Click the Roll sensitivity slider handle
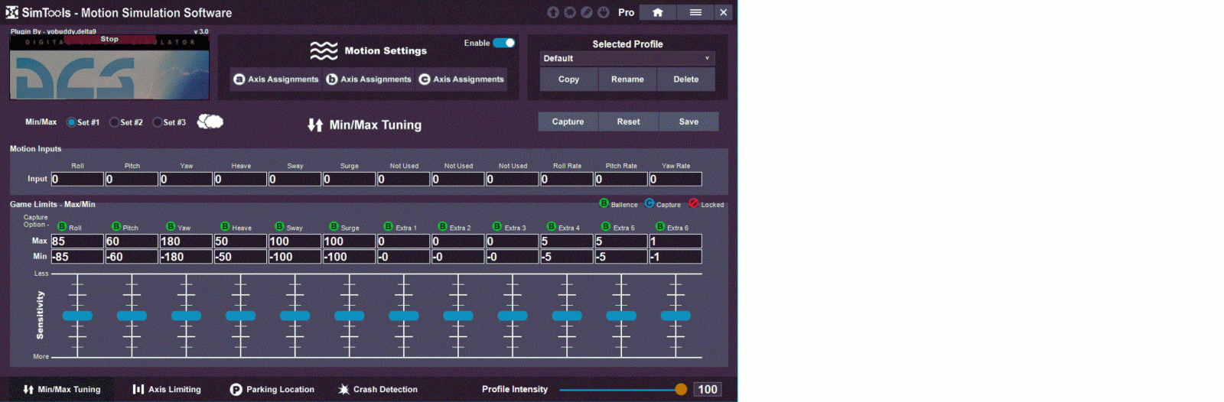The image size is (1224, 402). (x=77, y=316)
